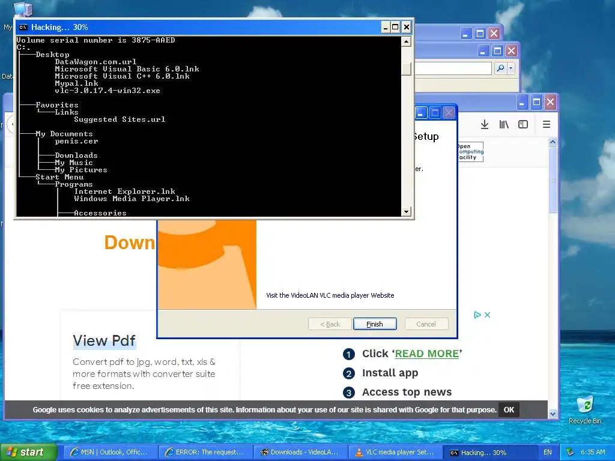This screenshot has height=461, width=615.
Task: Click the VLC cone icon in taskbar item
Action: (359, 452)
